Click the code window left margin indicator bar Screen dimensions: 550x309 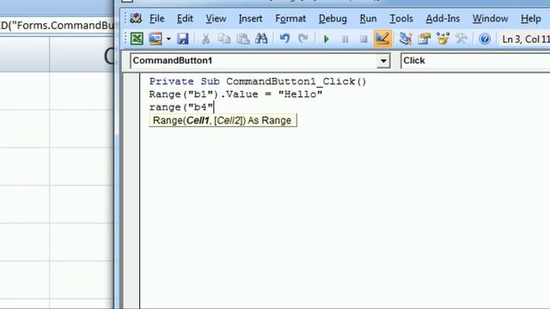131,191
